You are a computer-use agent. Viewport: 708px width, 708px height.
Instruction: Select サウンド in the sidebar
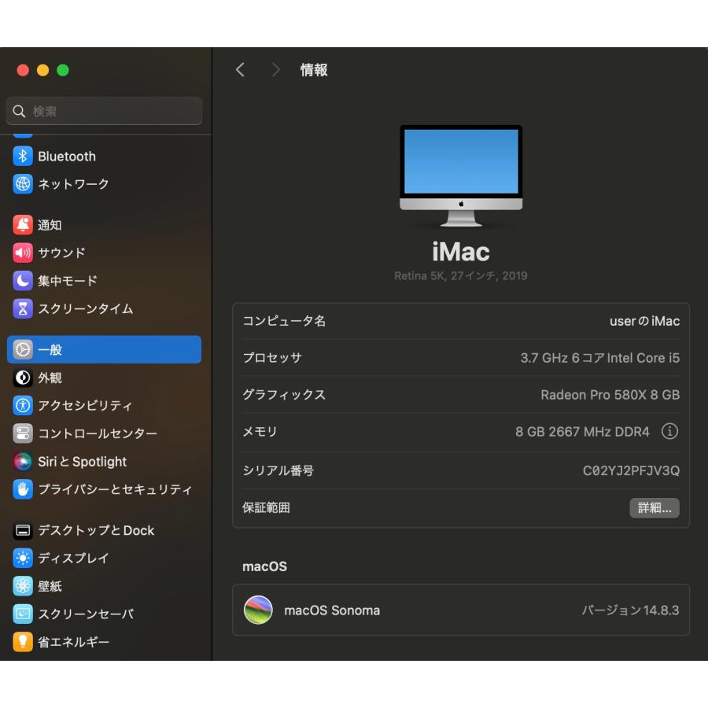105,253
